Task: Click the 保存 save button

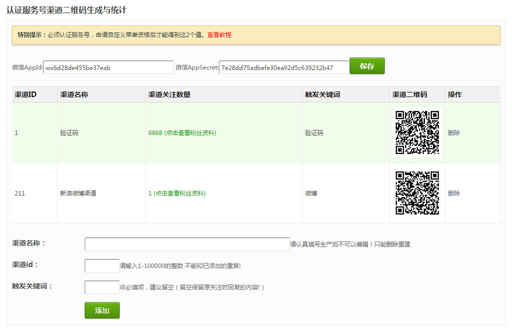Action: pyautogui.click(x=367, y=66)
